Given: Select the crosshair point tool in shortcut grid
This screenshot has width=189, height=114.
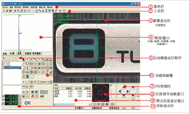Looking at the screenshot, I should (x=27, y=60).
